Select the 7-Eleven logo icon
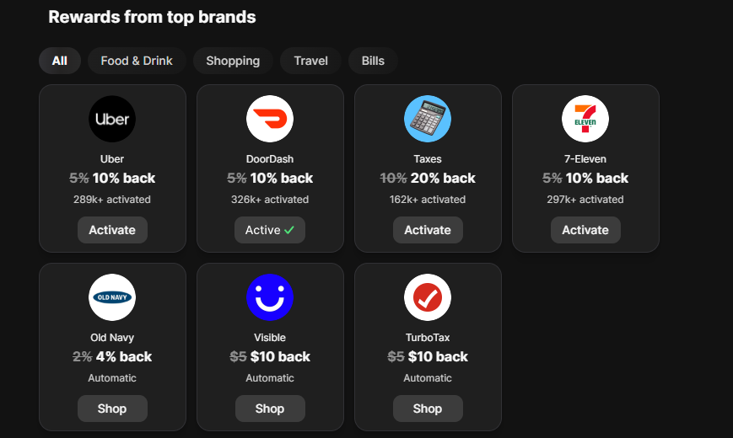 (x=585, y=119)
